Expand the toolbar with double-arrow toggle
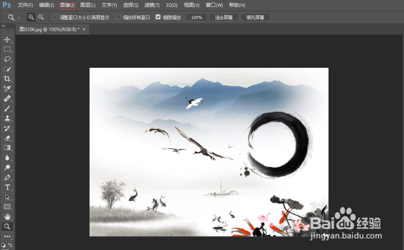 point(3,26)
